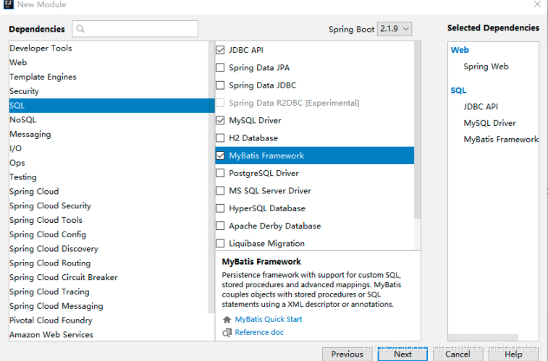Open the Spring Boot version dropdown
The height and width of the screenshot is (361, 548).
point(395,29)
